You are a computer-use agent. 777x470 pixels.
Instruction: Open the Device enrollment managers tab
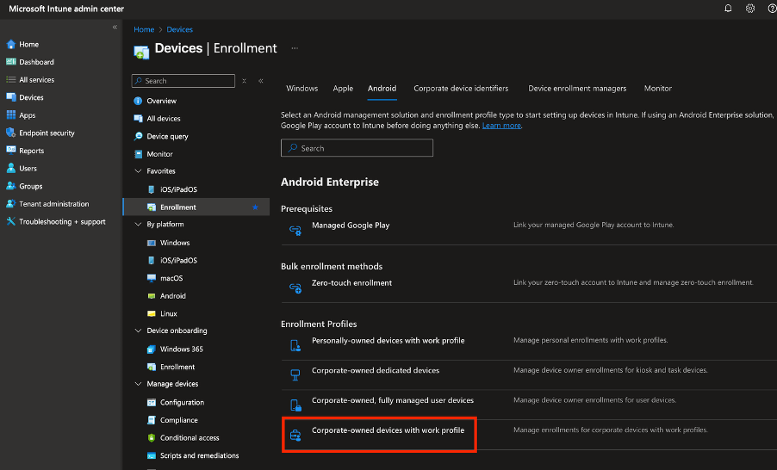pos(577,88)
